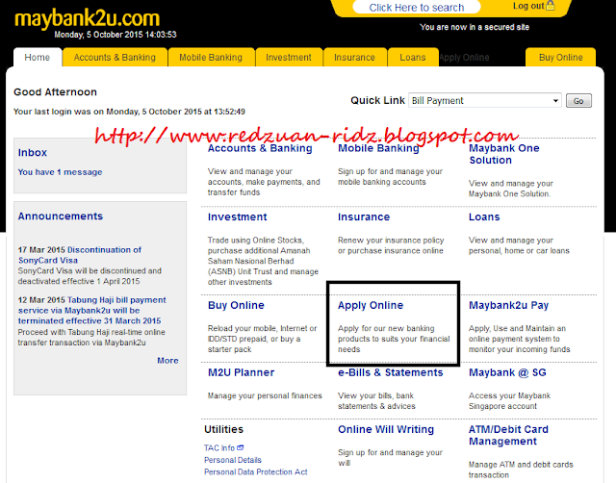Switch to the Home tab
616x483 pixels.
click(x=38, y=58)
